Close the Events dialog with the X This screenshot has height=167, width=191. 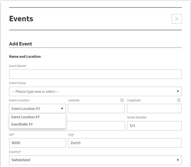177,19
